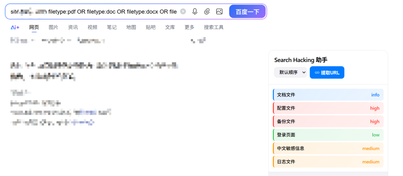This screenshot has height=176, width=403.
Task: Start voice search with the microphone icon
Action: (x=195, y=11)
